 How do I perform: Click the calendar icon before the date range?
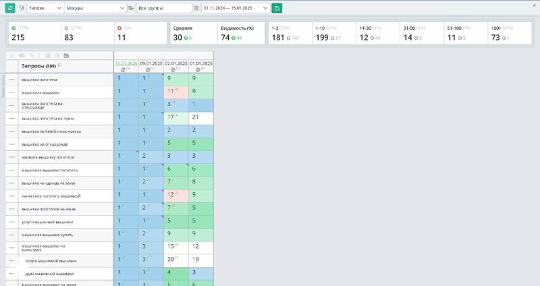(x=196, y=8)
